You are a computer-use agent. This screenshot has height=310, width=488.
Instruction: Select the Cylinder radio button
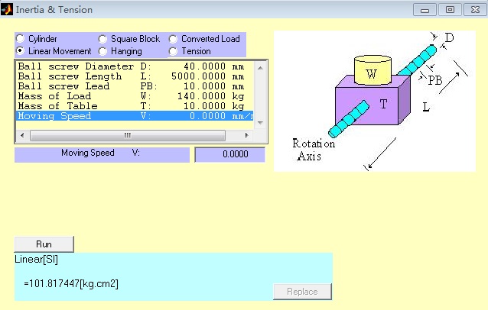[21, 39]
